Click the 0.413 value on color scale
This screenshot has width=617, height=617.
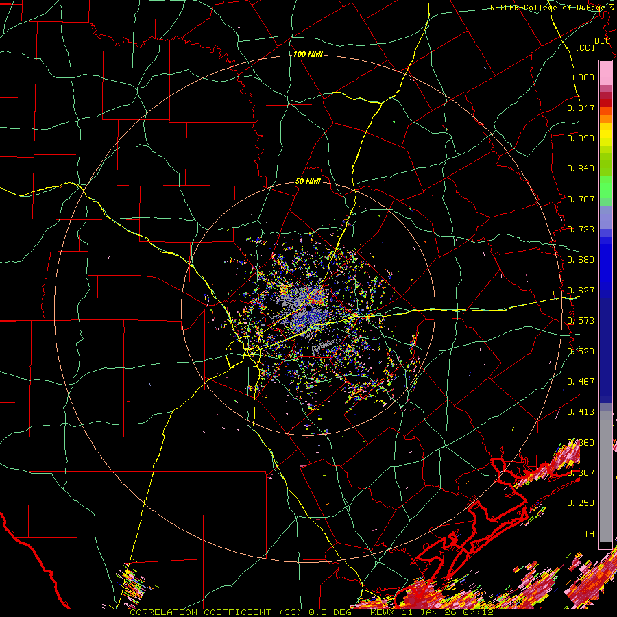coord(581,412)
